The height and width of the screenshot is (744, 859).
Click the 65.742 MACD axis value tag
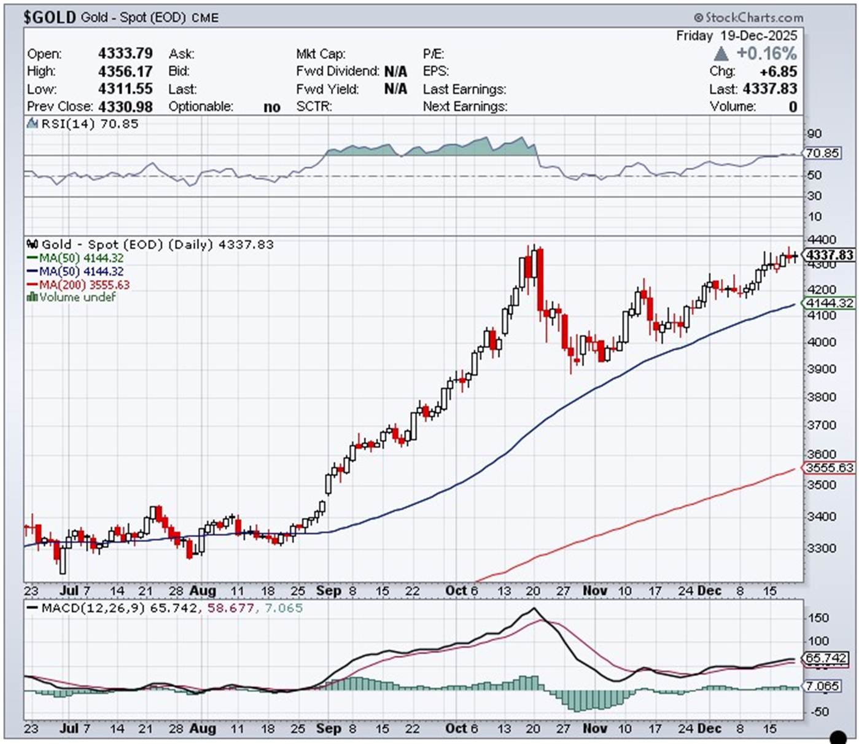pyautogui.click(x=826, y=658)
